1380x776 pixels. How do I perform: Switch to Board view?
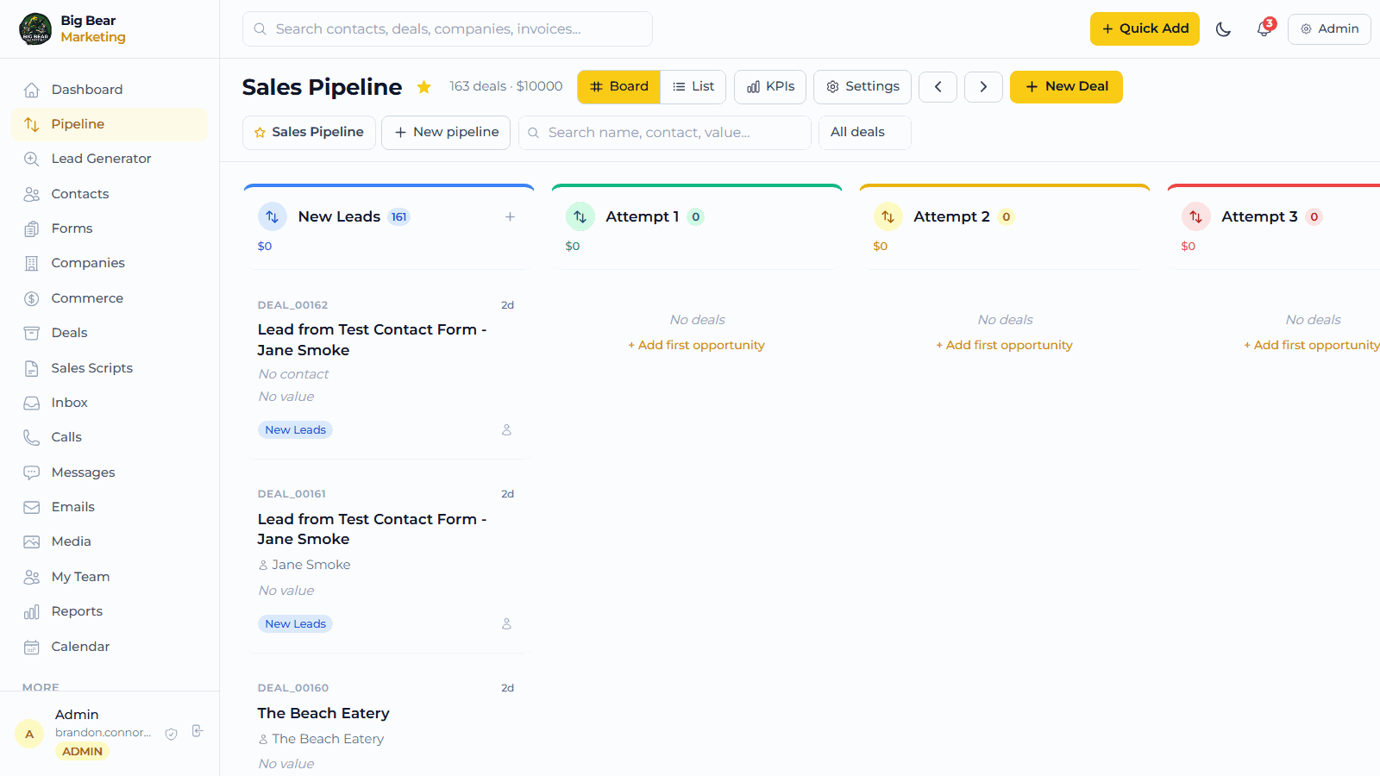pyautogui.click(x=619, y=86)
